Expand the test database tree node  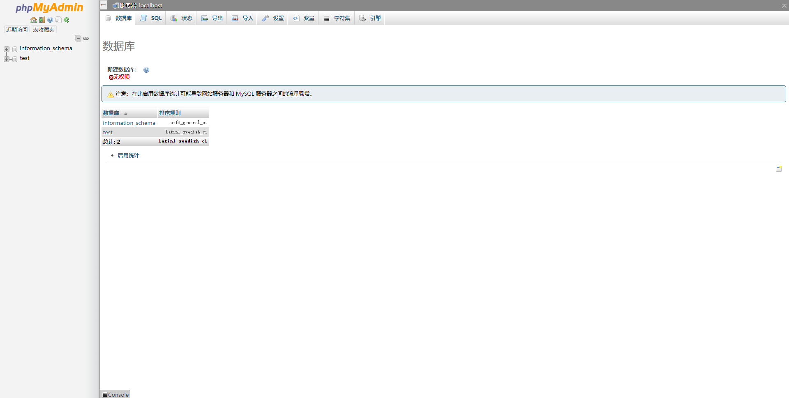(6, 59)
